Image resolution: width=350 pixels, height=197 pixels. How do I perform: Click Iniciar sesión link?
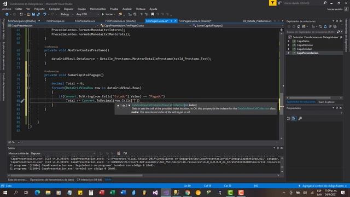pos(335,9)
